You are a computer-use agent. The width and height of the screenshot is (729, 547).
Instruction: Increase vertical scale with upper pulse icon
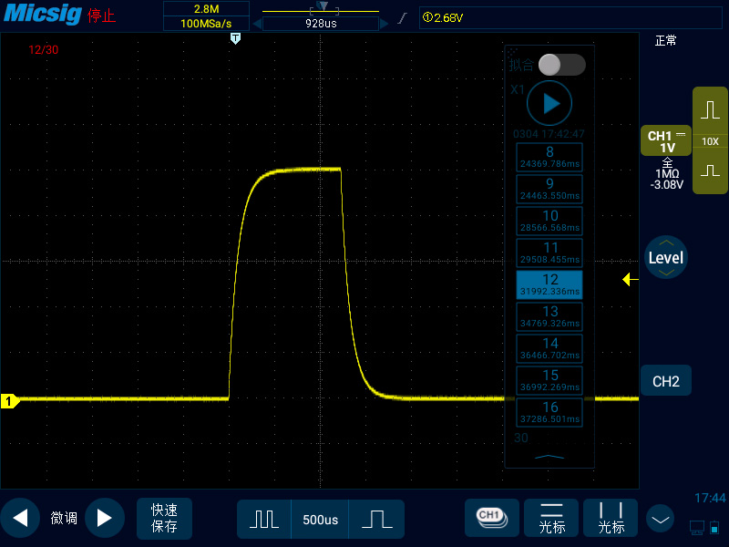(x=710, y=111)
